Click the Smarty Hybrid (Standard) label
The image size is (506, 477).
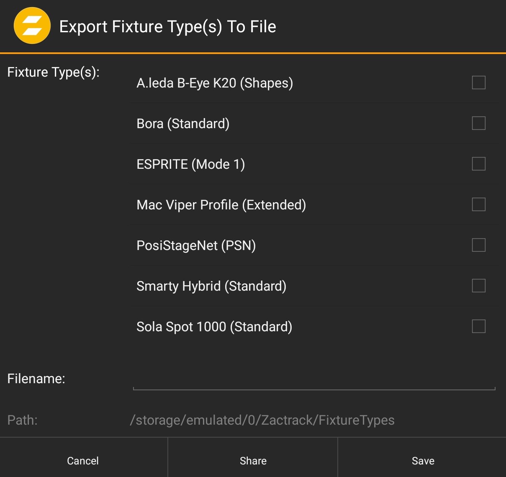pyautogui.click(x=211, y=286)
